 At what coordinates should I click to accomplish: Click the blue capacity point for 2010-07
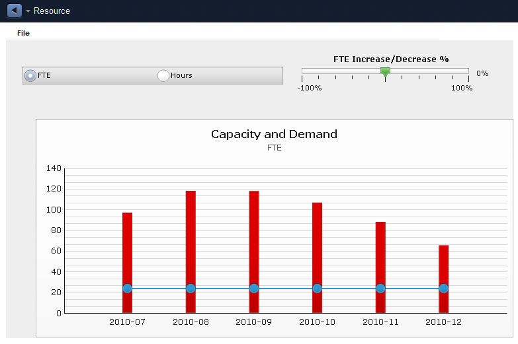(127, 289)
